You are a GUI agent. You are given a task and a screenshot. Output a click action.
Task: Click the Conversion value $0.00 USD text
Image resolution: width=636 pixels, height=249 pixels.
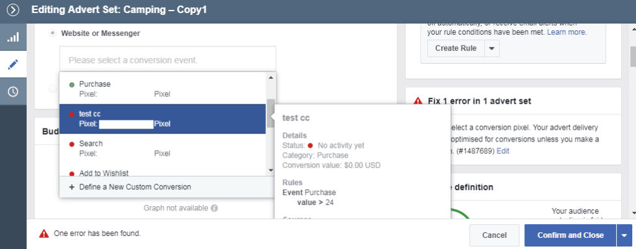pos(332,165)
